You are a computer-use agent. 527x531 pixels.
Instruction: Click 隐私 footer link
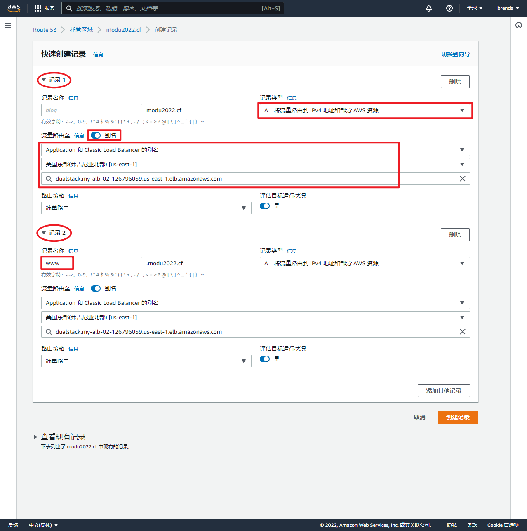pos(452,525)
